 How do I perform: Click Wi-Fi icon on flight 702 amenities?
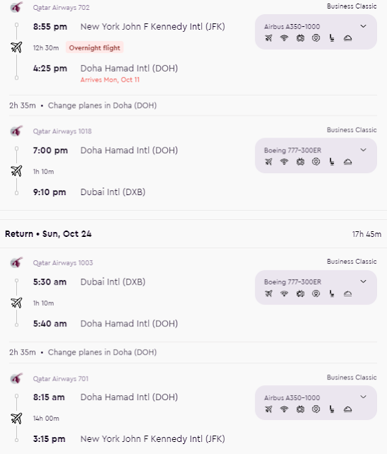click(284, 38)
